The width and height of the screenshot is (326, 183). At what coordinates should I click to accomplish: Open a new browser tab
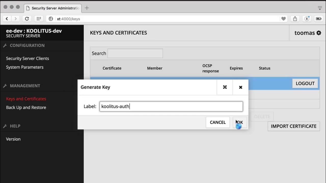click(87, 8)
